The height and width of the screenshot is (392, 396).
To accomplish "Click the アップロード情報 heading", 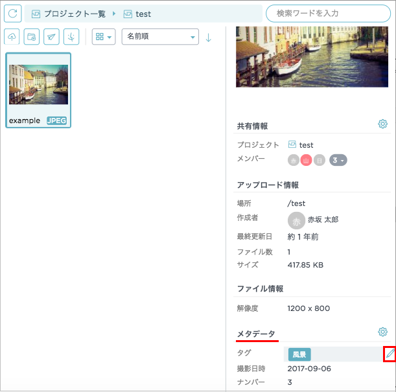I will [268, 185].
